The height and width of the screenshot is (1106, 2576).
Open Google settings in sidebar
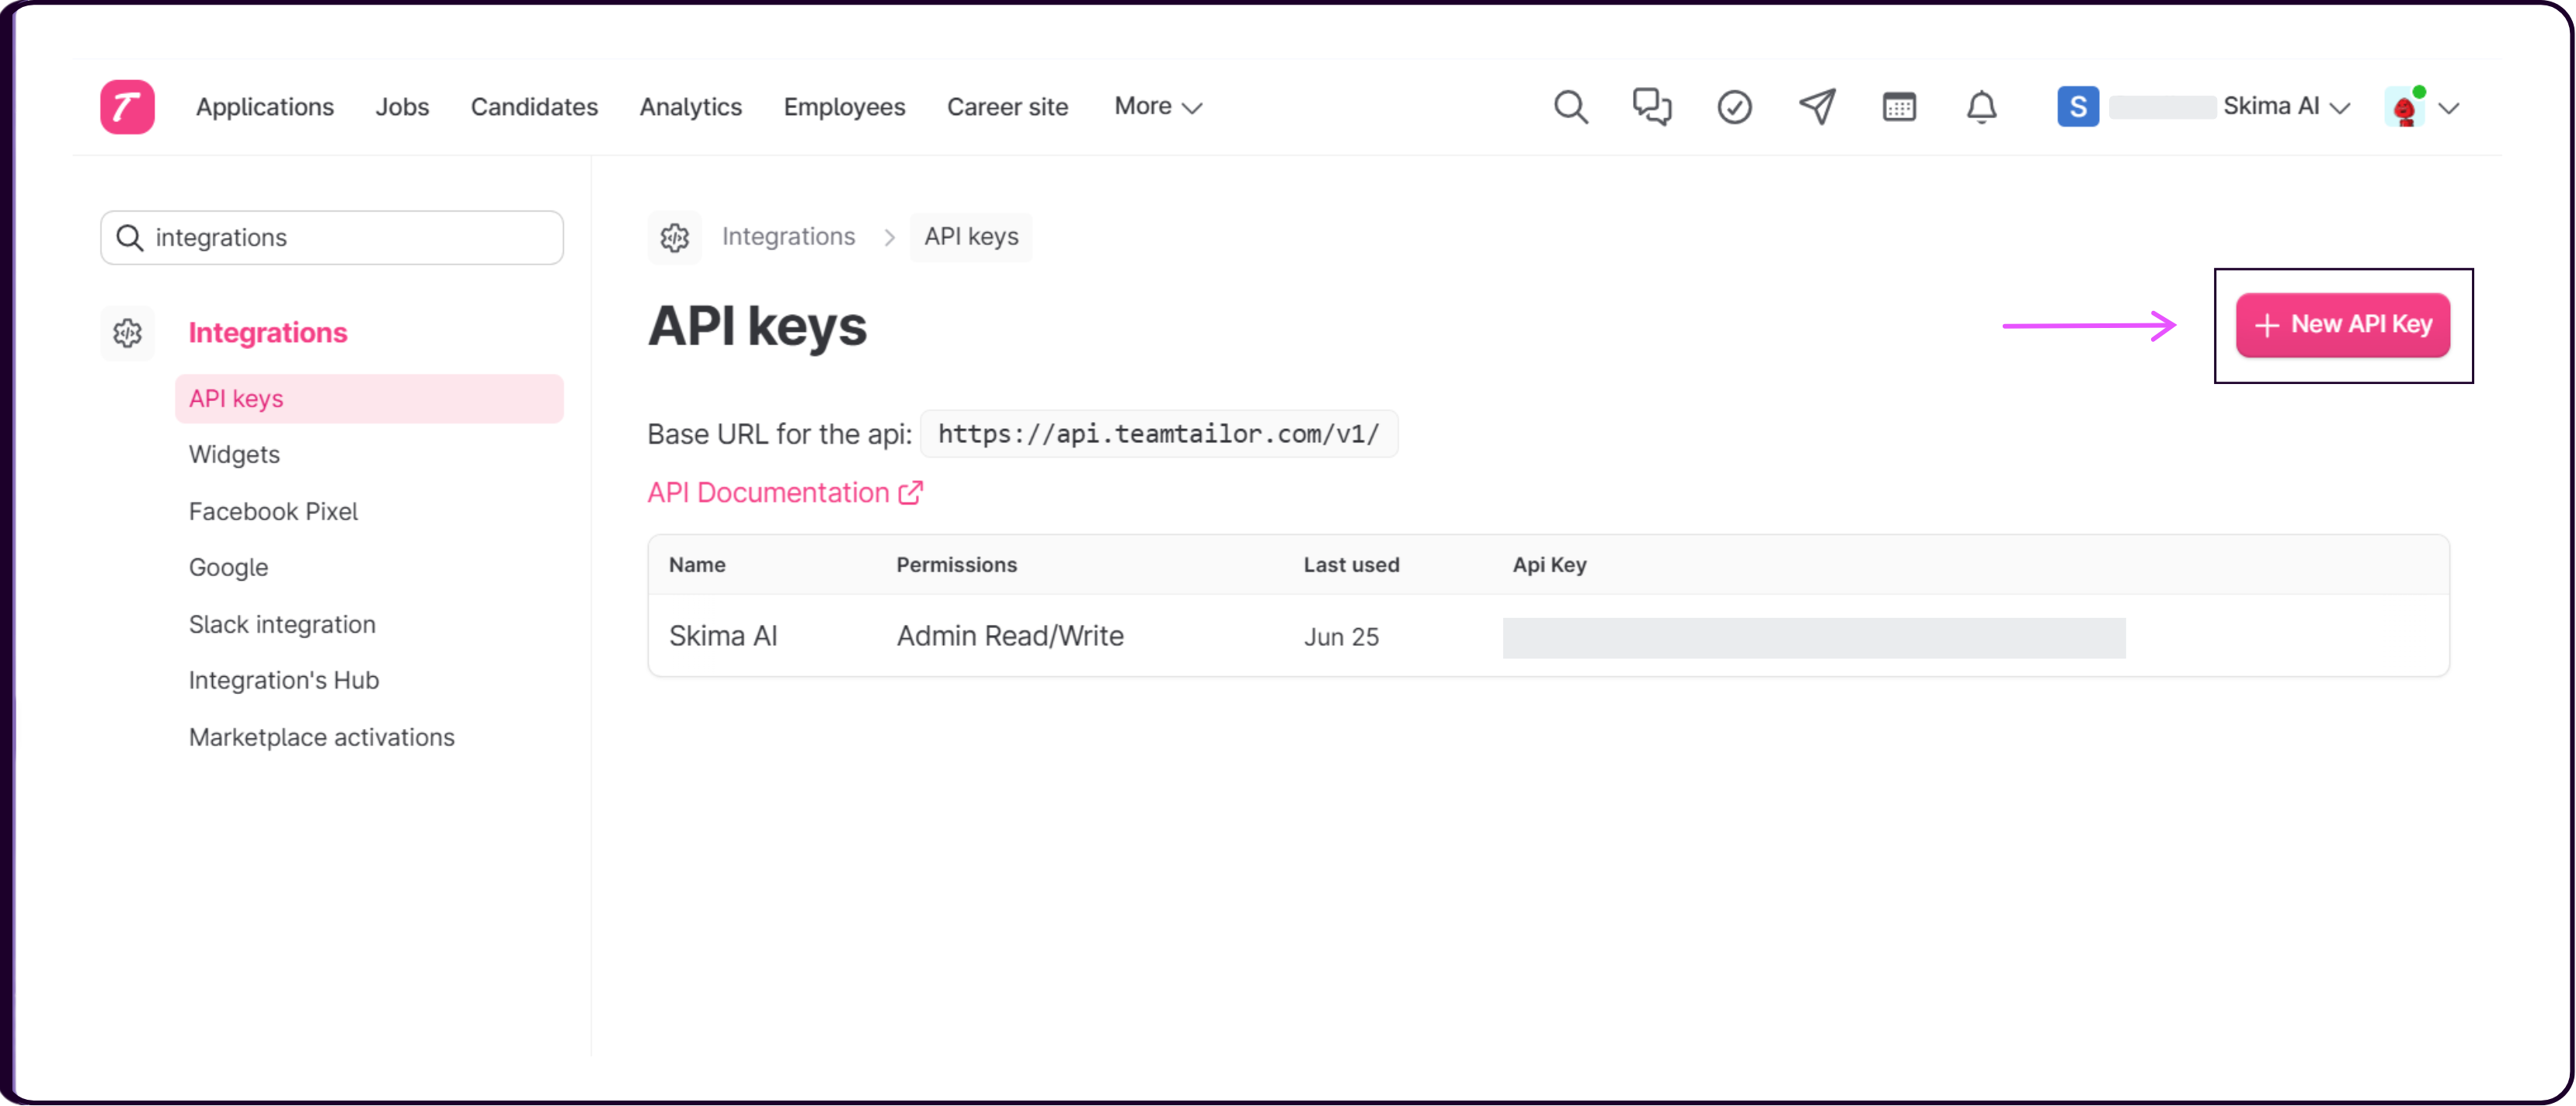[x=228, y=567]
